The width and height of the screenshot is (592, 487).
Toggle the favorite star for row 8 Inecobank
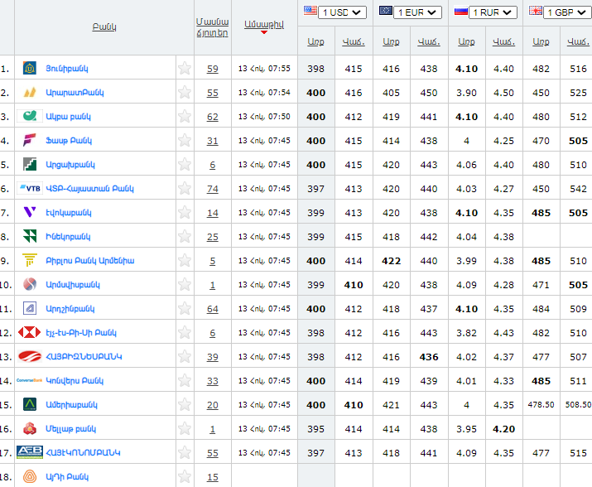coord(185,236)
